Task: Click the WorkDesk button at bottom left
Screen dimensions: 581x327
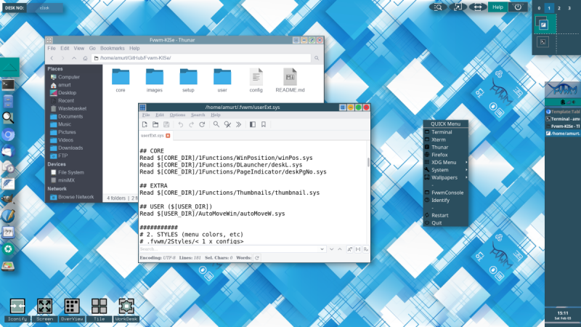Action: click(126, 310)
